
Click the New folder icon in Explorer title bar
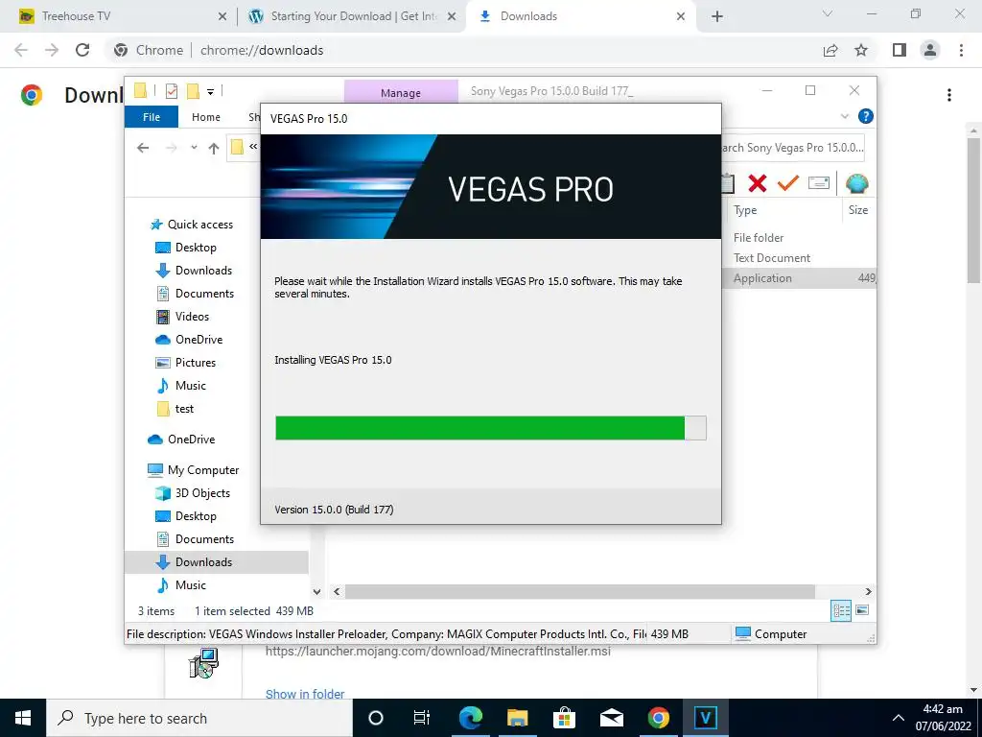(194, 91)
